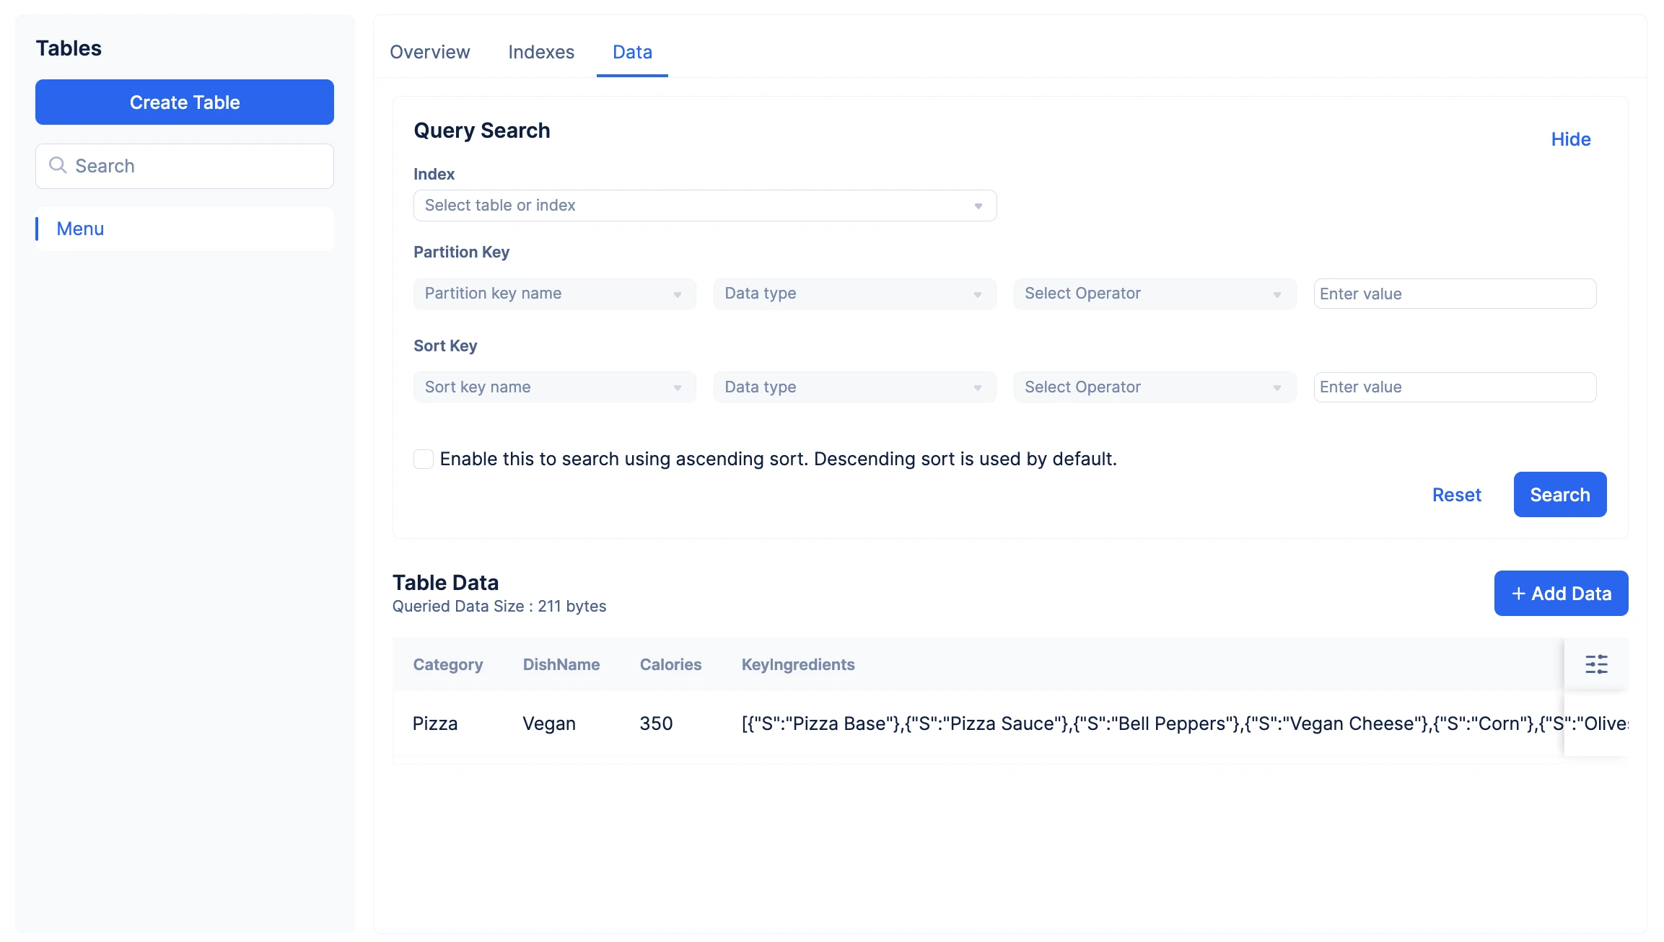The width and height of the screenshot is (1664, 942).
Task: Switch to the Indexes tab
Action: [541, 52]
